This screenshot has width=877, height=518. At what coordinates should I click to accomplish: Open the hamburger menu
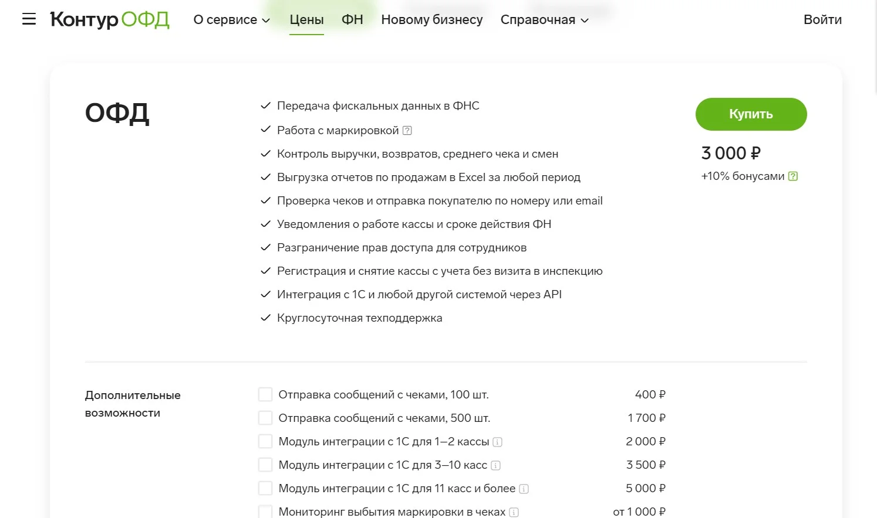[29, 19]
